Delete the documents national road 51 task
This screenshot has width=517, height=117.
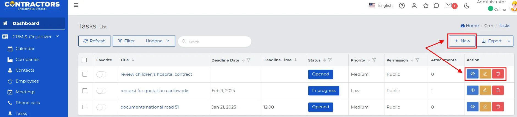498,107
